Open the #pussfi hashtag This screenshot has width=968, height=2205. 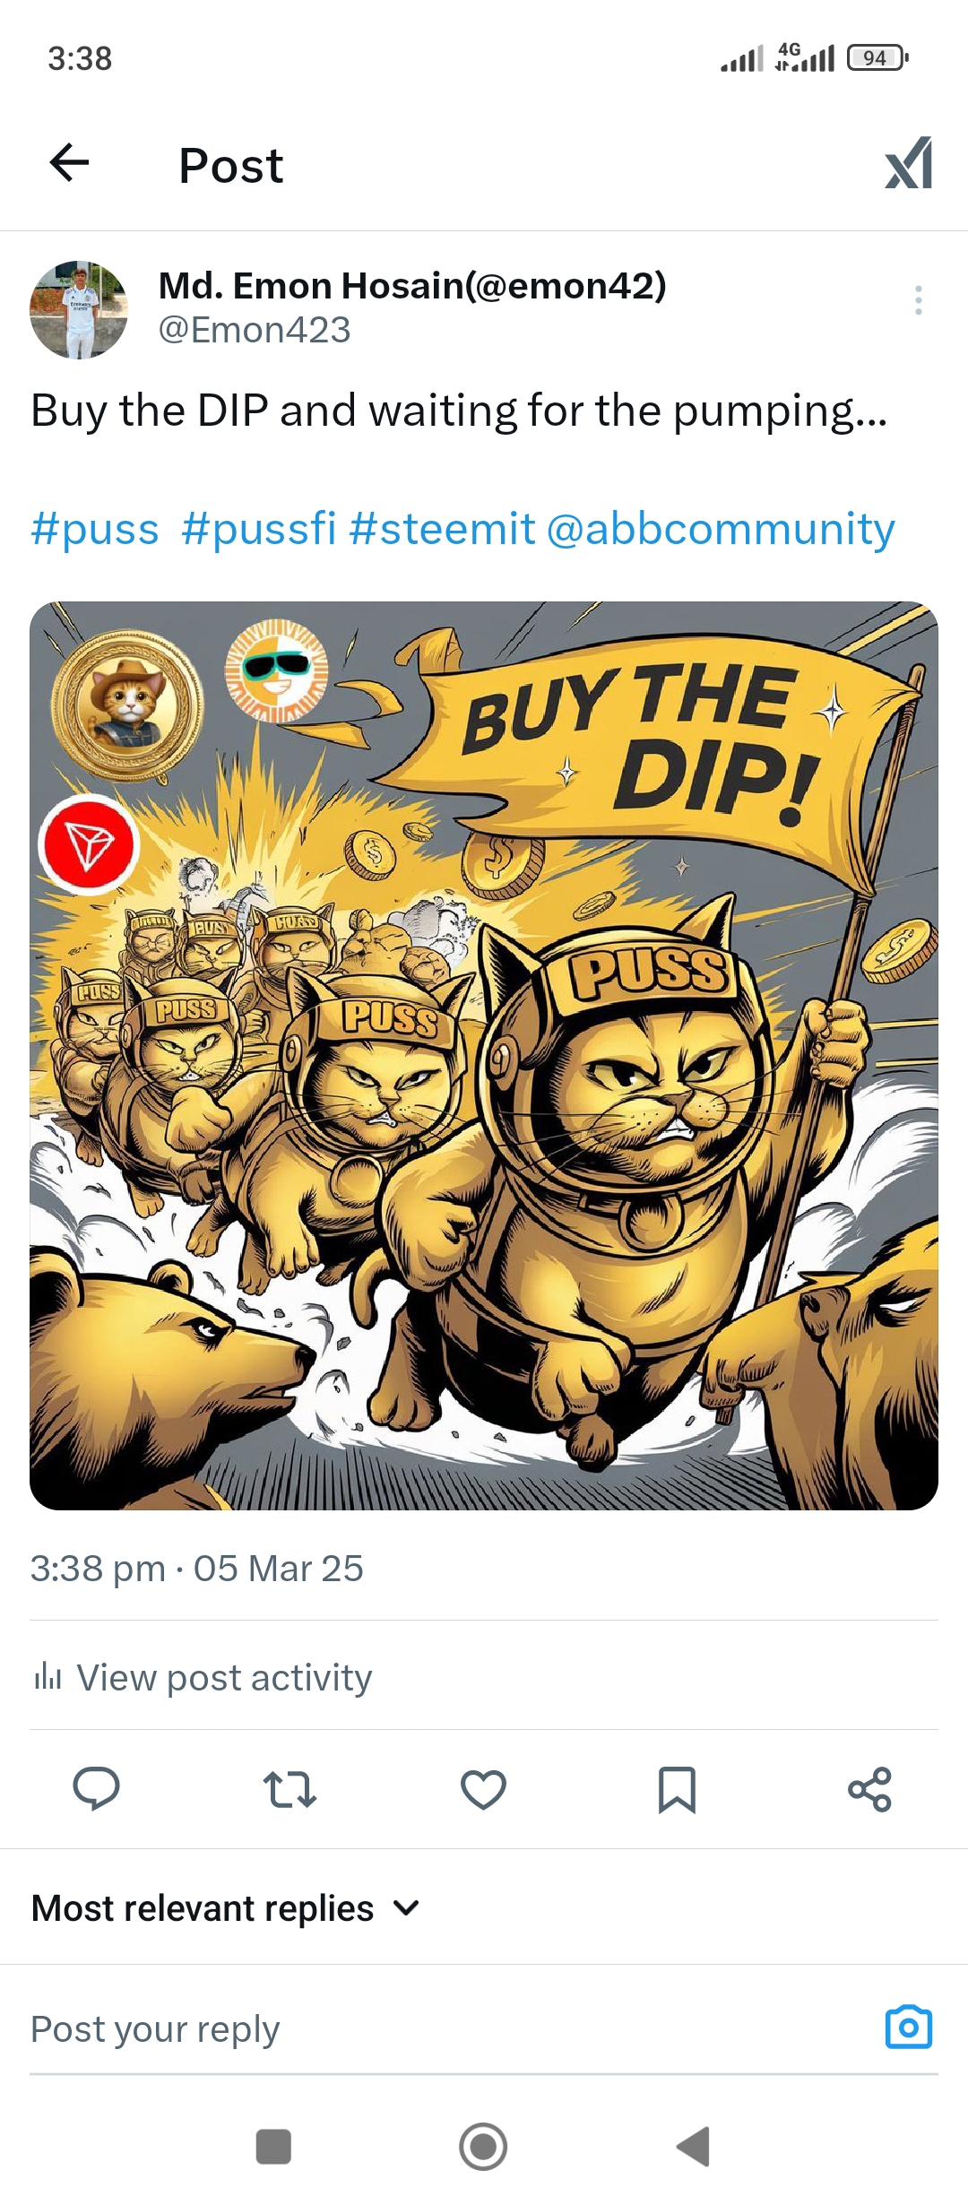(258, 529)
